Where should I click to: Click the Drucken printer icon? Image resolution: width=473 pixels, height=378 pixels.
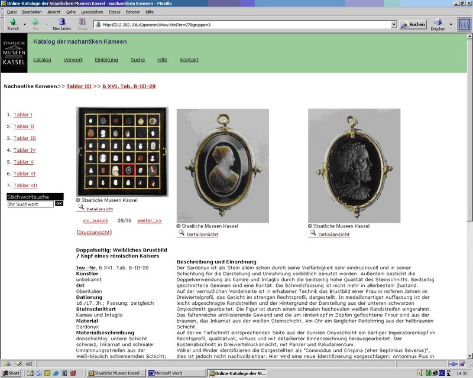pos(438,22)
